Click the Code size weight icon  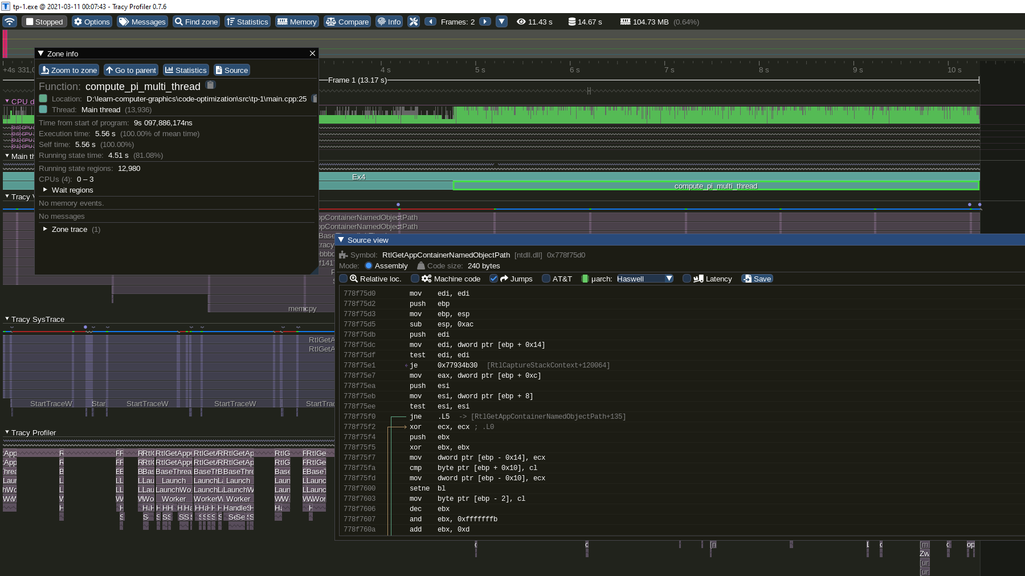tap(421, 265)
